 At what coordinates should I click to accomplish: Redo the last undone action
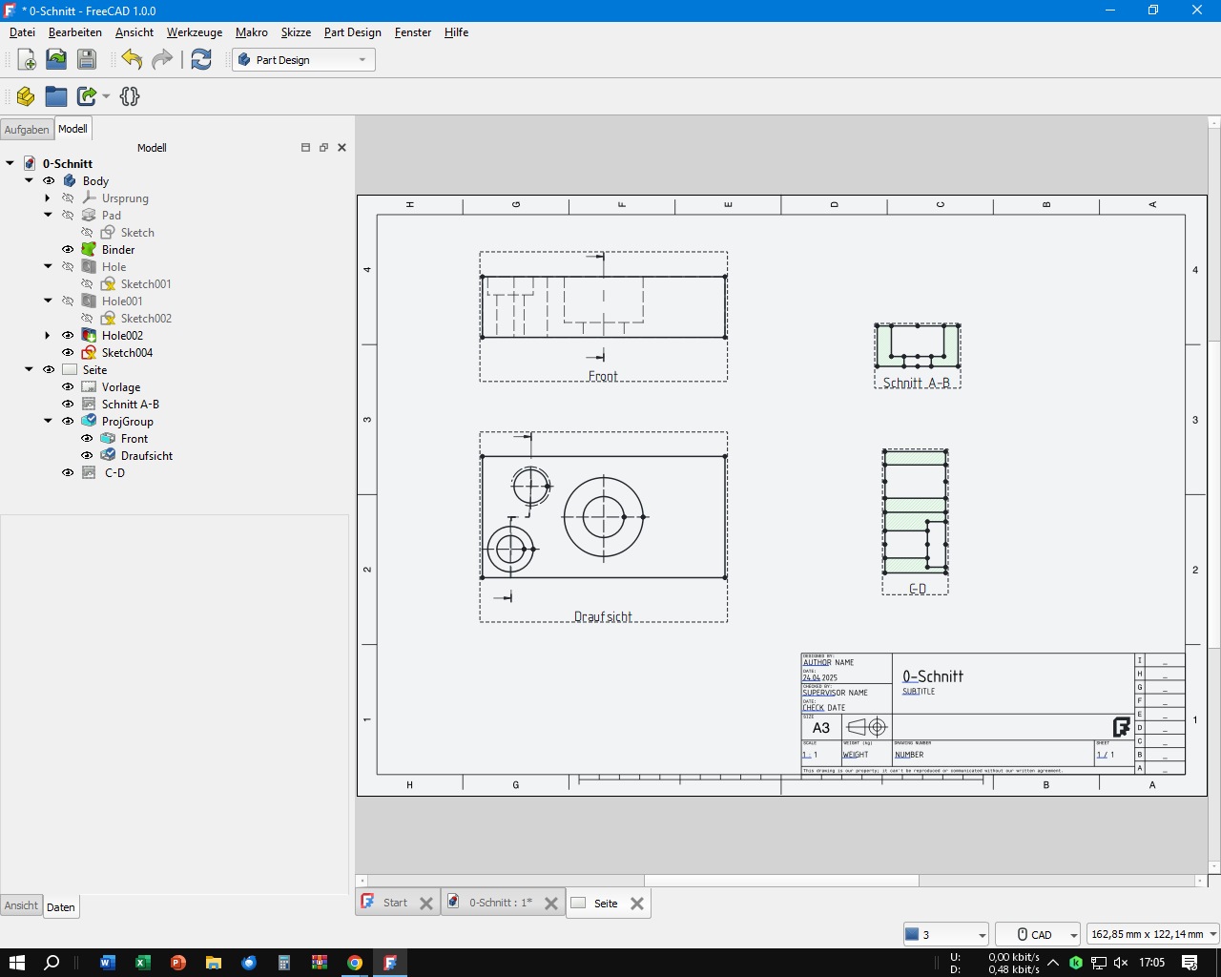(162, 59)
